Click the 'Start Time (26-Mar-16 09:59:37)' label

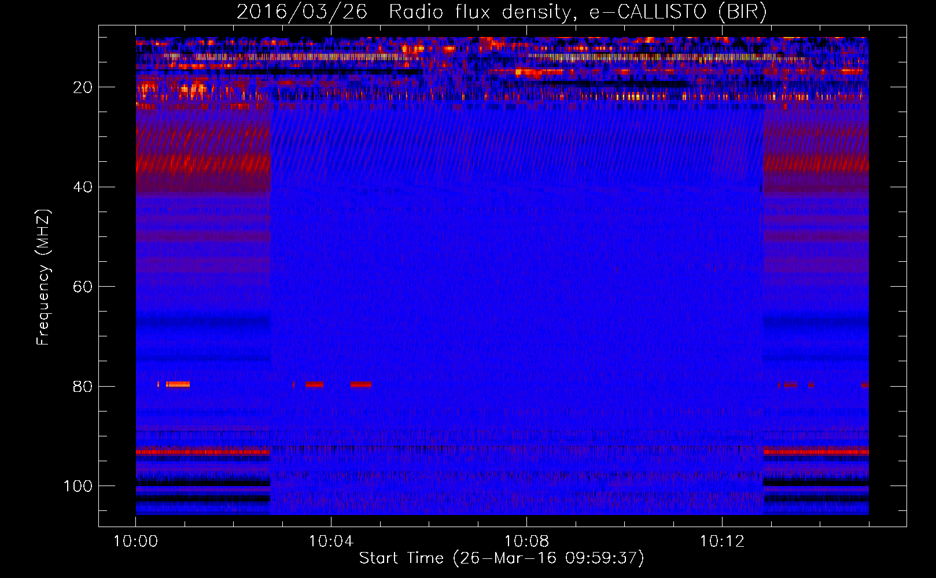pos(502,558)
